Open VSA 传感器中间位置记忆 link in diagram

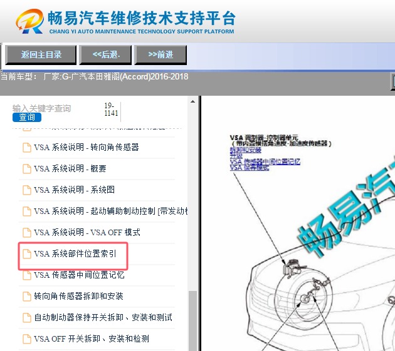pyautogui.click(x=265, y=161)
